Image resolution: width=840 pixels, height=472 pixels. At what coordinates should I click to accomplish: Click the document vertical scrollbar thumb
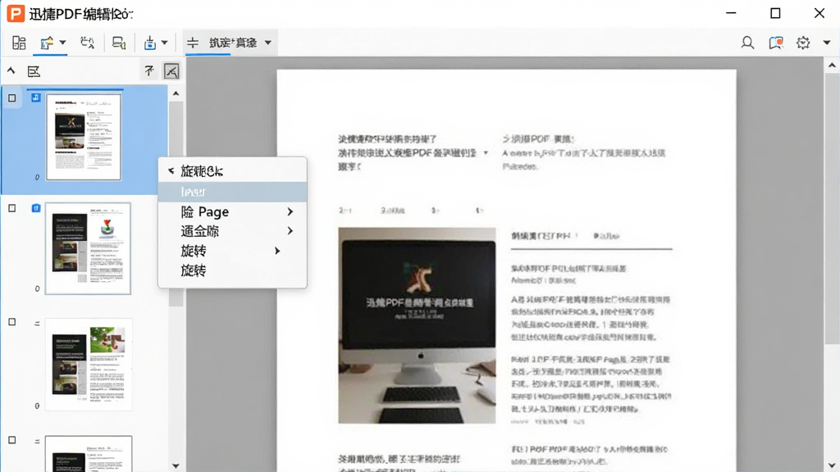pos(832,209)
